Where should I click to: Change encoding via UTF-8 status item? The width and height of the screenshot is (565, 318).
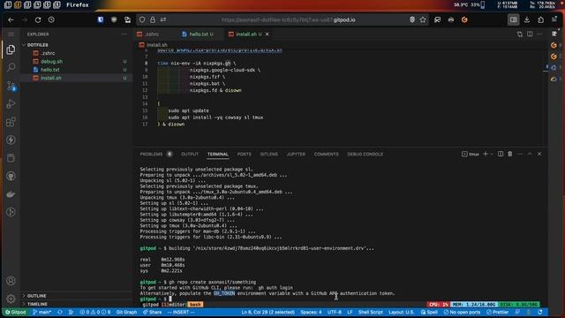[335, 312]
